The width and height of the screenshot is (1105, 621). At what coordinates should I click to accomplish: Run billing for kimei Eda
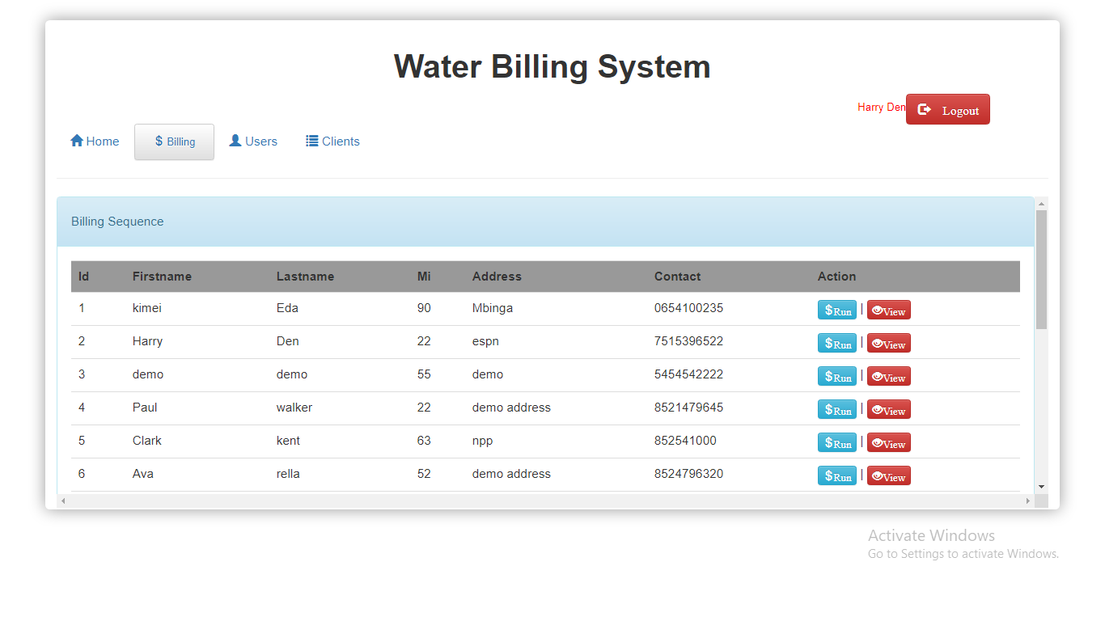tap(836, 310)
